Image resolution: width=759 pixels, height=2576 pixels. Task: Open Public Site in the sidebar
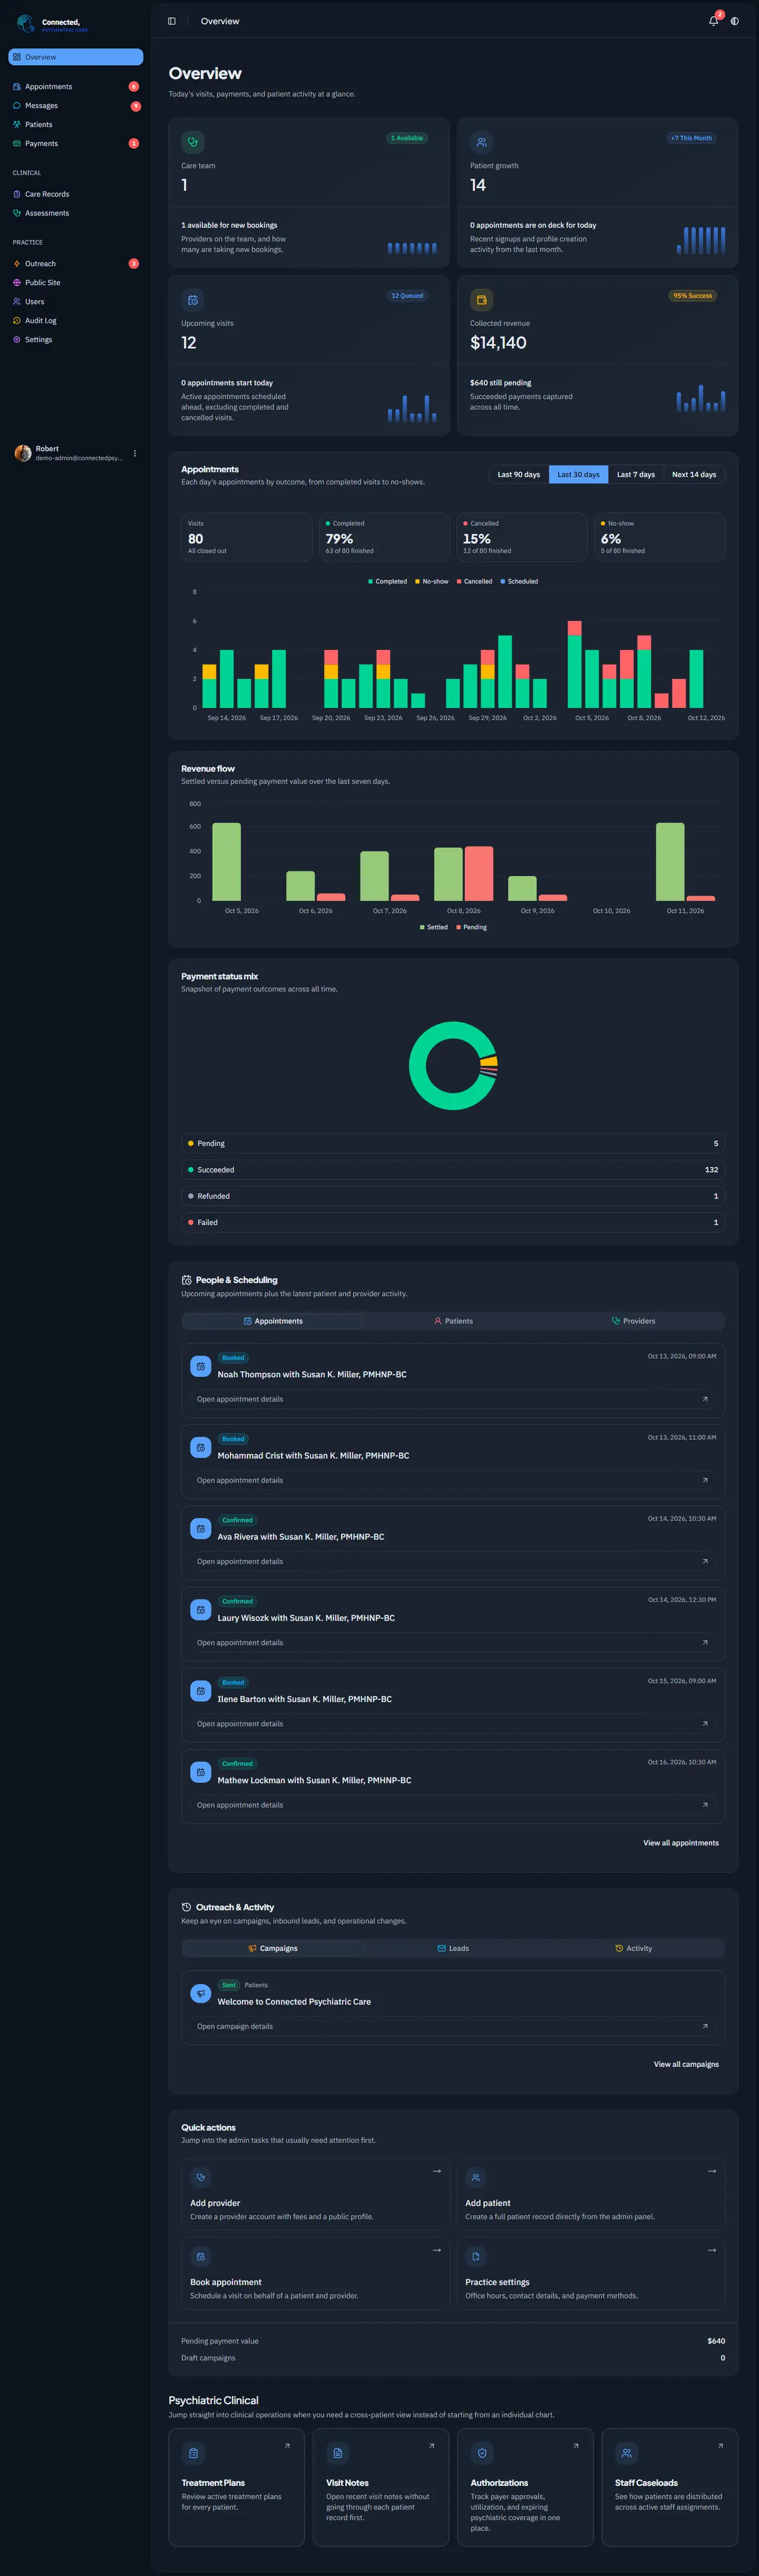tap(76, 283)
